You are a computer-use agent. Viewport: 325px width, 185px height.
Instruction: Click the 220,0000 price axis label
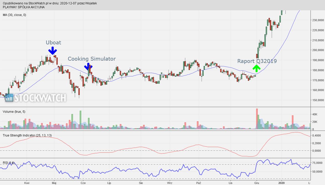pyautogui.click(x=318, y=30)
